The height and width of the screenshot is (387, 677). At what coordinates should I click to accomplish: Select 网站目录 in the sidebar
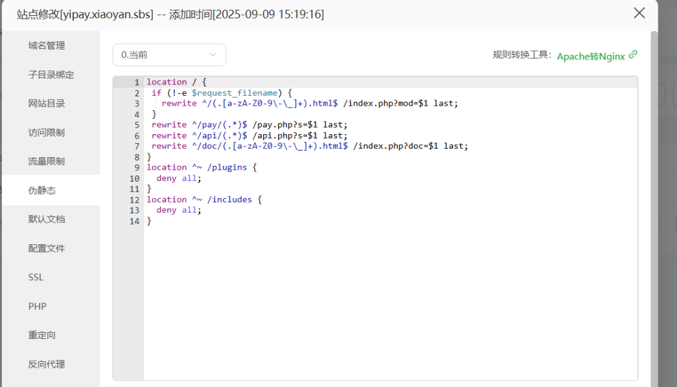[x=46, y=104]
